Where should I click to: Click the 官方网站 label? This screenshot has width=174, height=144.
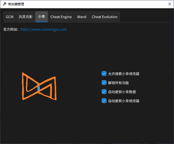[x=11, y=30]
